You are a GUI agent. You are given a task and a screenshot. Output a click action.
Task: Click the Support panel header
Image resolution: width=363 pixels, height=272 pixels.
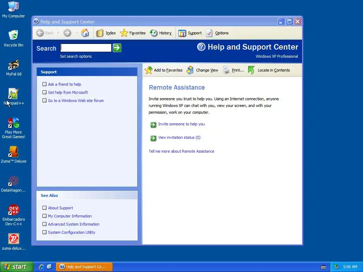87,72
